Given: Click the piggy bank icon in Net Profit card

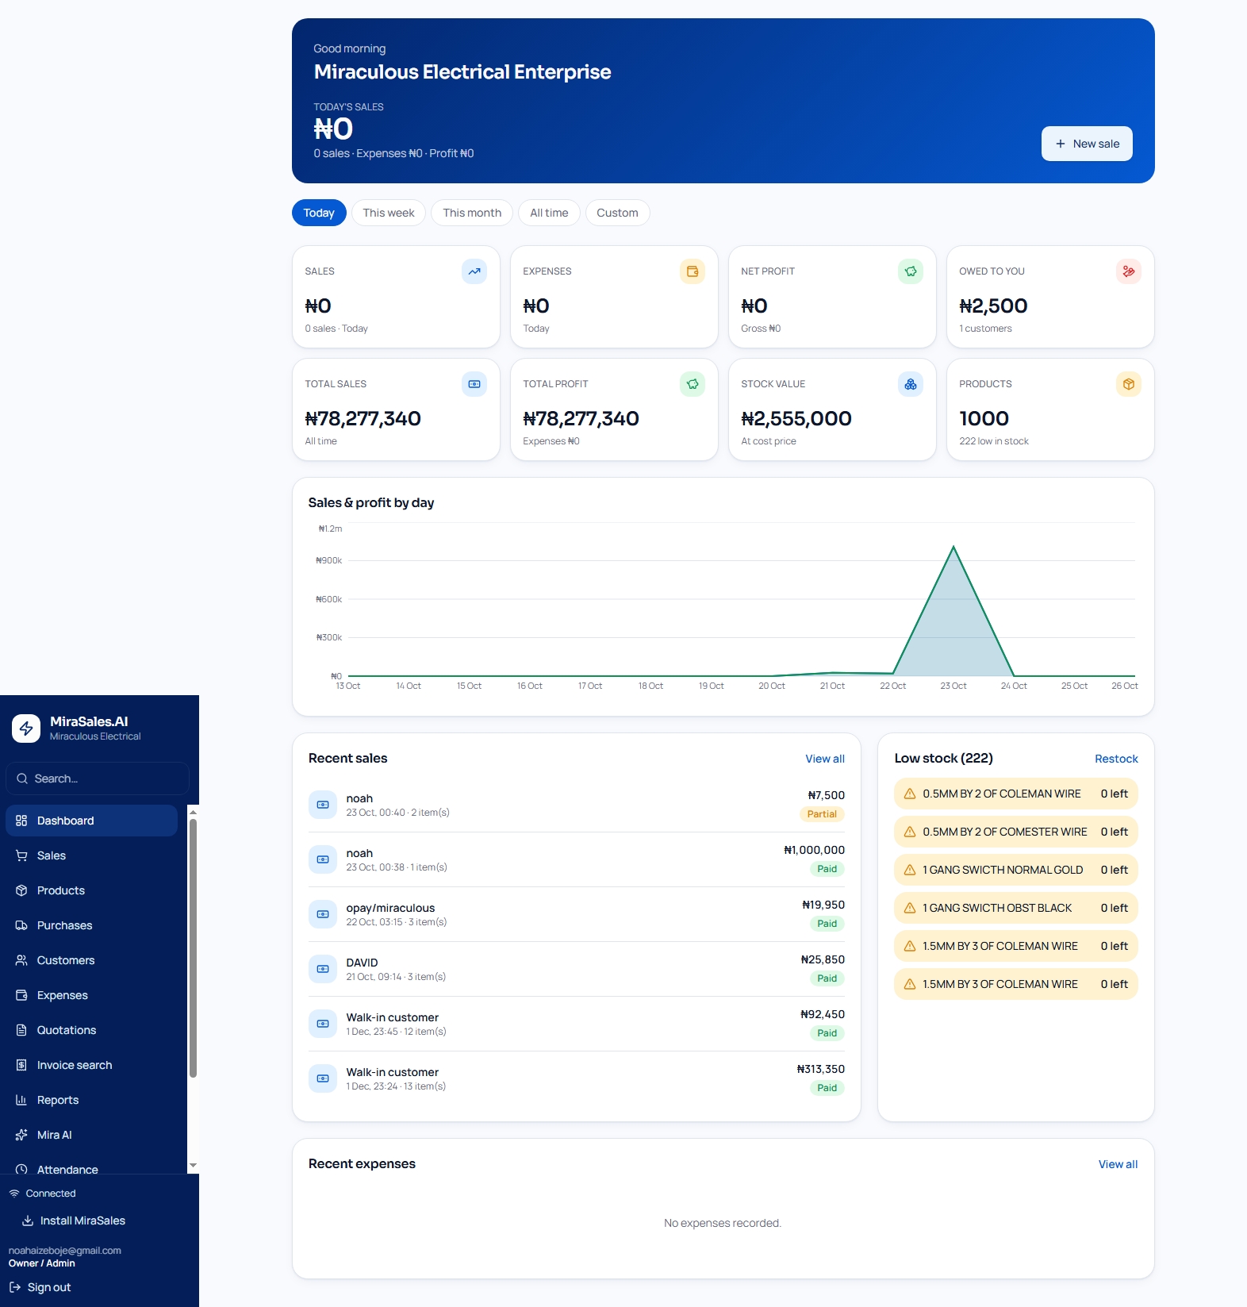Looking at the screenshot, I should [x=911, y=271].
